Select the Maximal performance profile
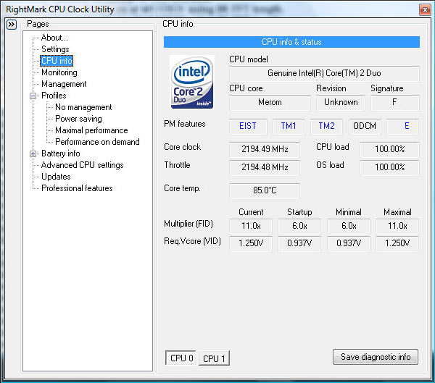Viewport: 435px width, 383px height. (x=91, y=130)
